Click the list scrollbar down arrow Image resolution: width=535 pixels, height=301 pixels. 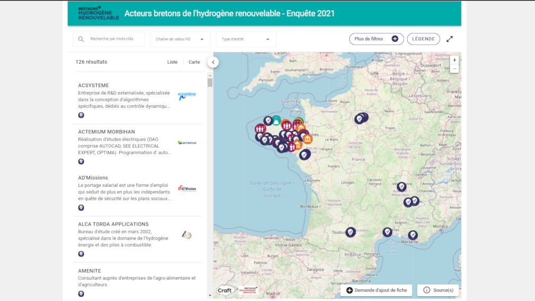210,296
